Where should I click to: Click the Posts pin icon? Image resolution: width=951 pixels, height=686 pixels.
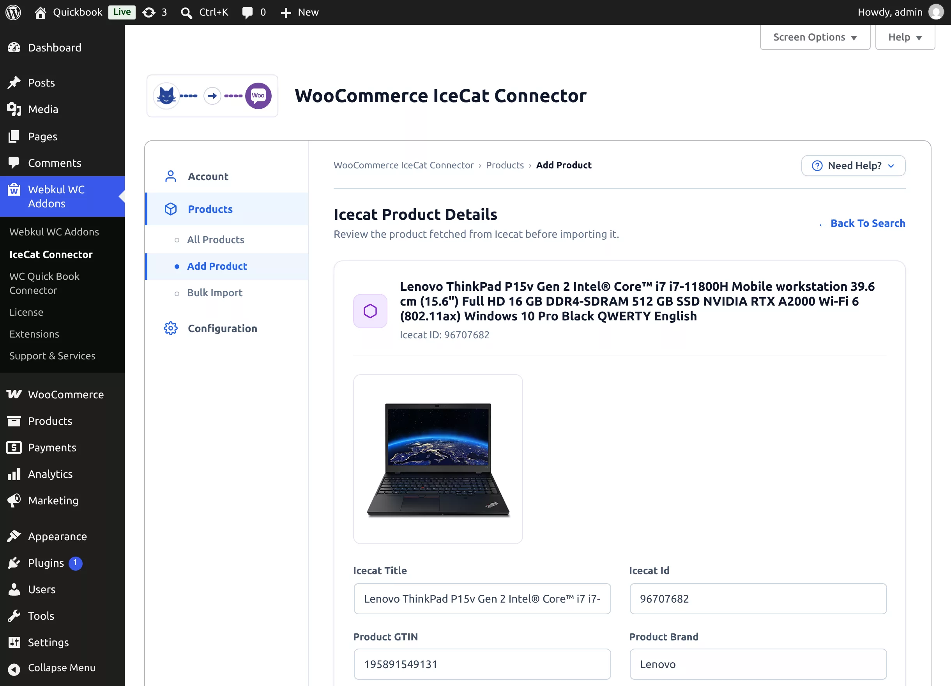click(x=14, y=83)
